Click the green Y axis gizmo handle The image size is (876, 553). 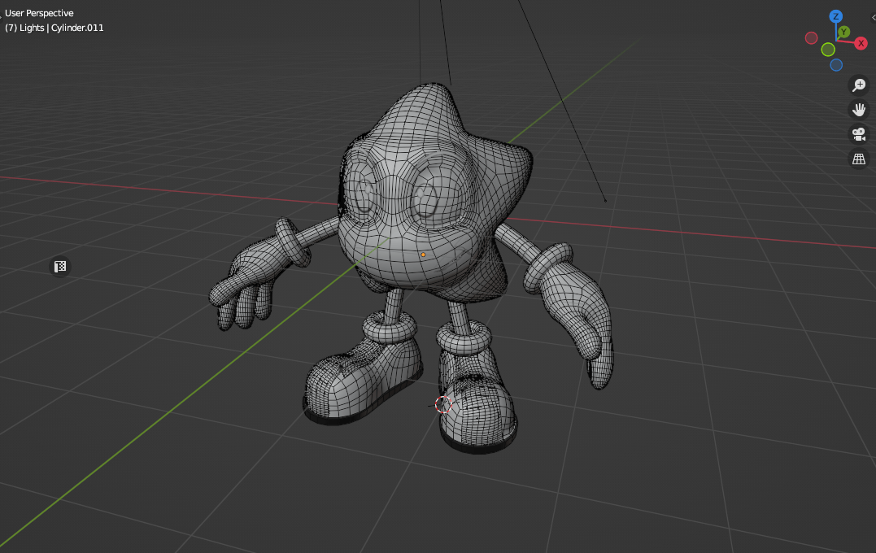click(844, 32)
